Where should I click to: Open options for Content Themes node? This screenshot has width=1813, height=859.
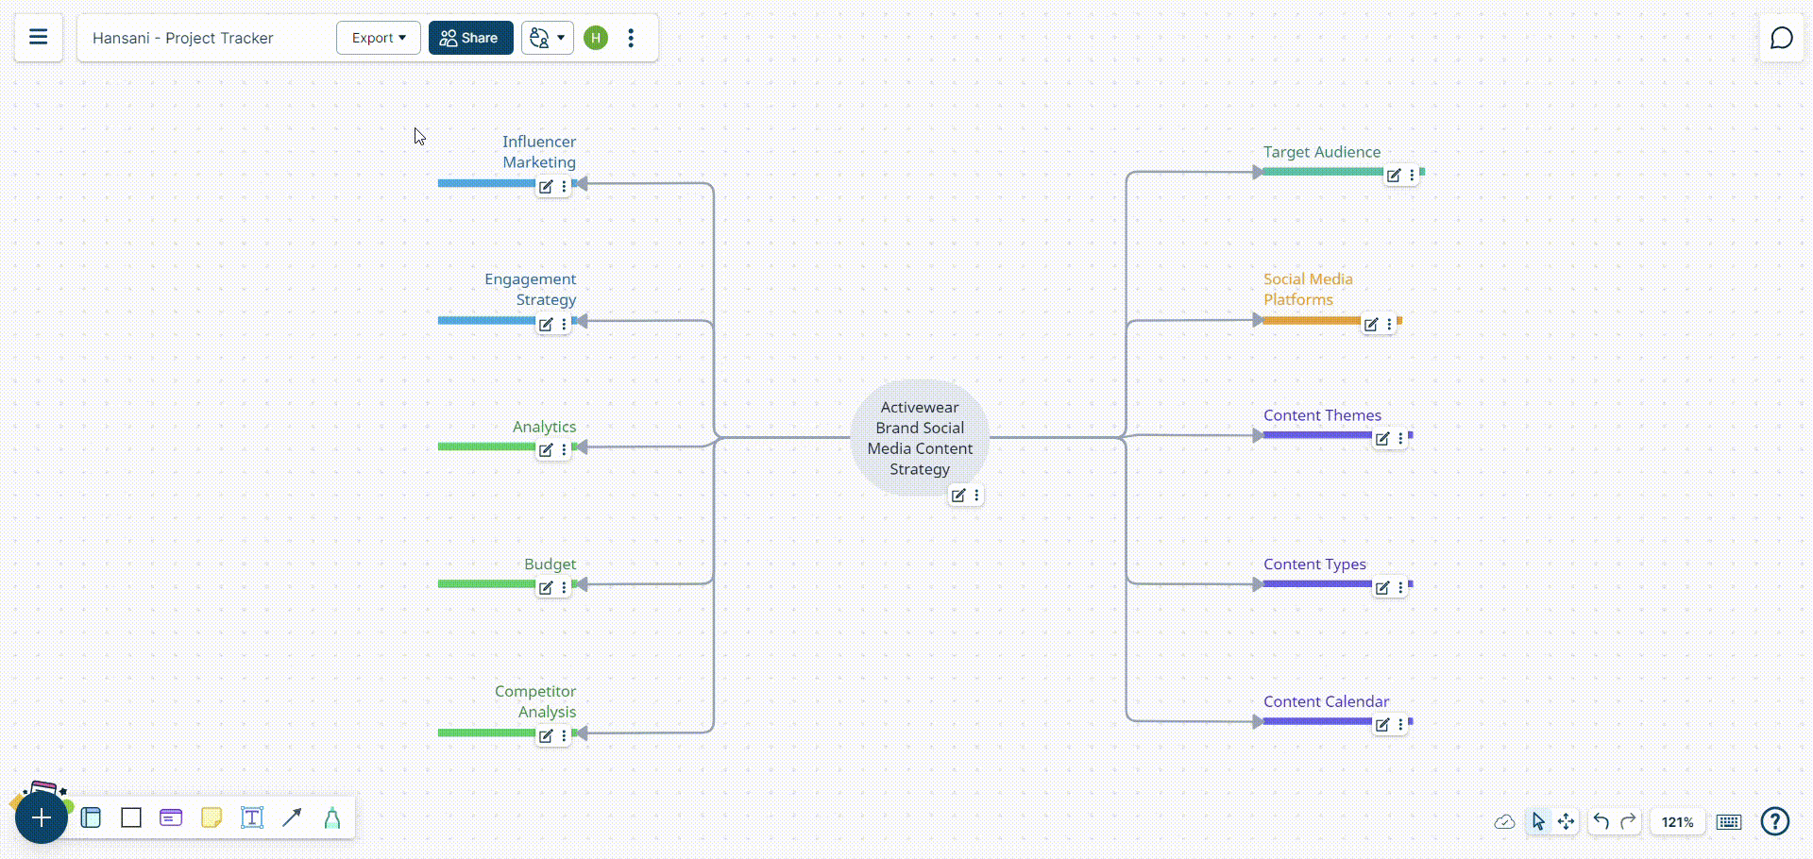click(x=1400, y=439)
